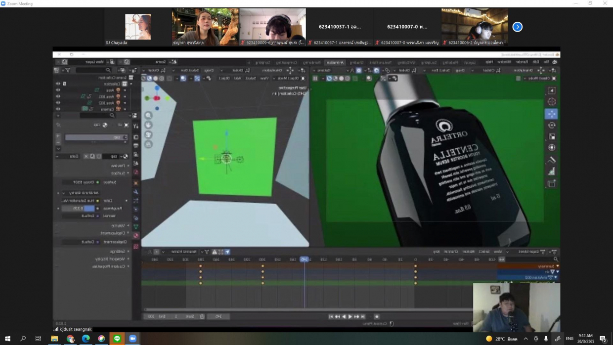The height and width of the screenshot is (345, 613).
Task: Click next arrow to show more participants
Action: coord(517,27)
